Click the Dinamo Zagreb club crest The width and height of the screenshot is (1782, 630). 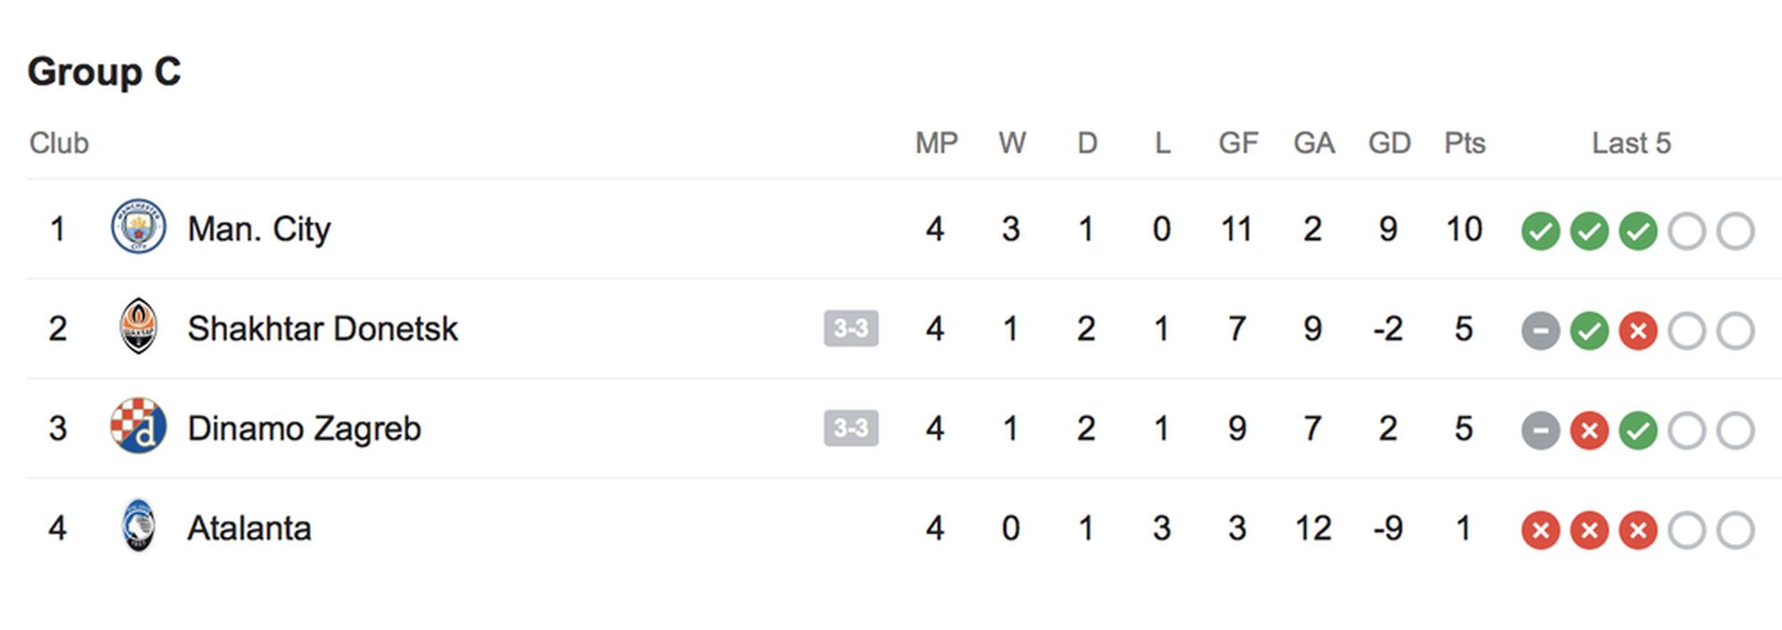(x=138, y=426)
